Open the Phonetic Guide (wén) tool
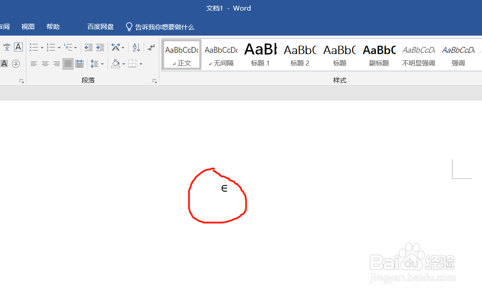 pyautogui.click(x=7, y=47)
